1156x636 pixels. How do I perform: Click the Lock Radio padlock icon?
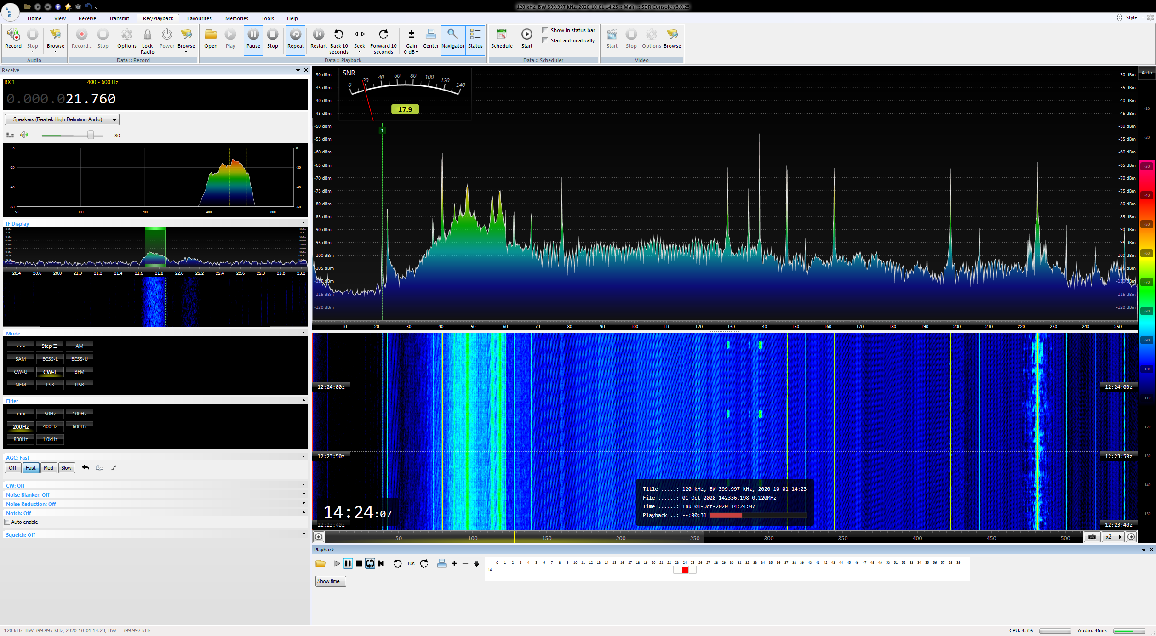pyautogui.click(x=147, y=35)
